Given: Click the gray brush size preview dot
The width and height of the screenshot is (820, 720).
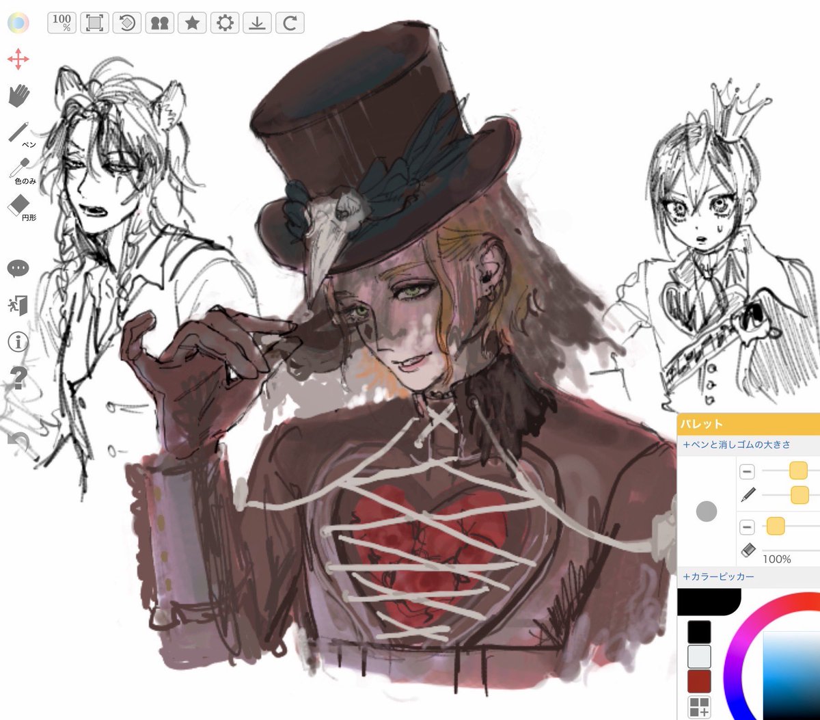Looking at the screenshot, I should pos(706,511).
